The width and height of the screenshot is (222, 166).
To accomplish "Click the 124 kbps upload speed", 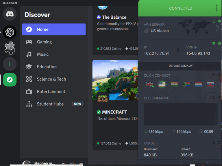I will (184, 131).
